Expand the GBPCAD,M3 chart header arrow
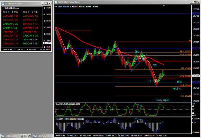The image size is (201, 138). tap(56, 7)
